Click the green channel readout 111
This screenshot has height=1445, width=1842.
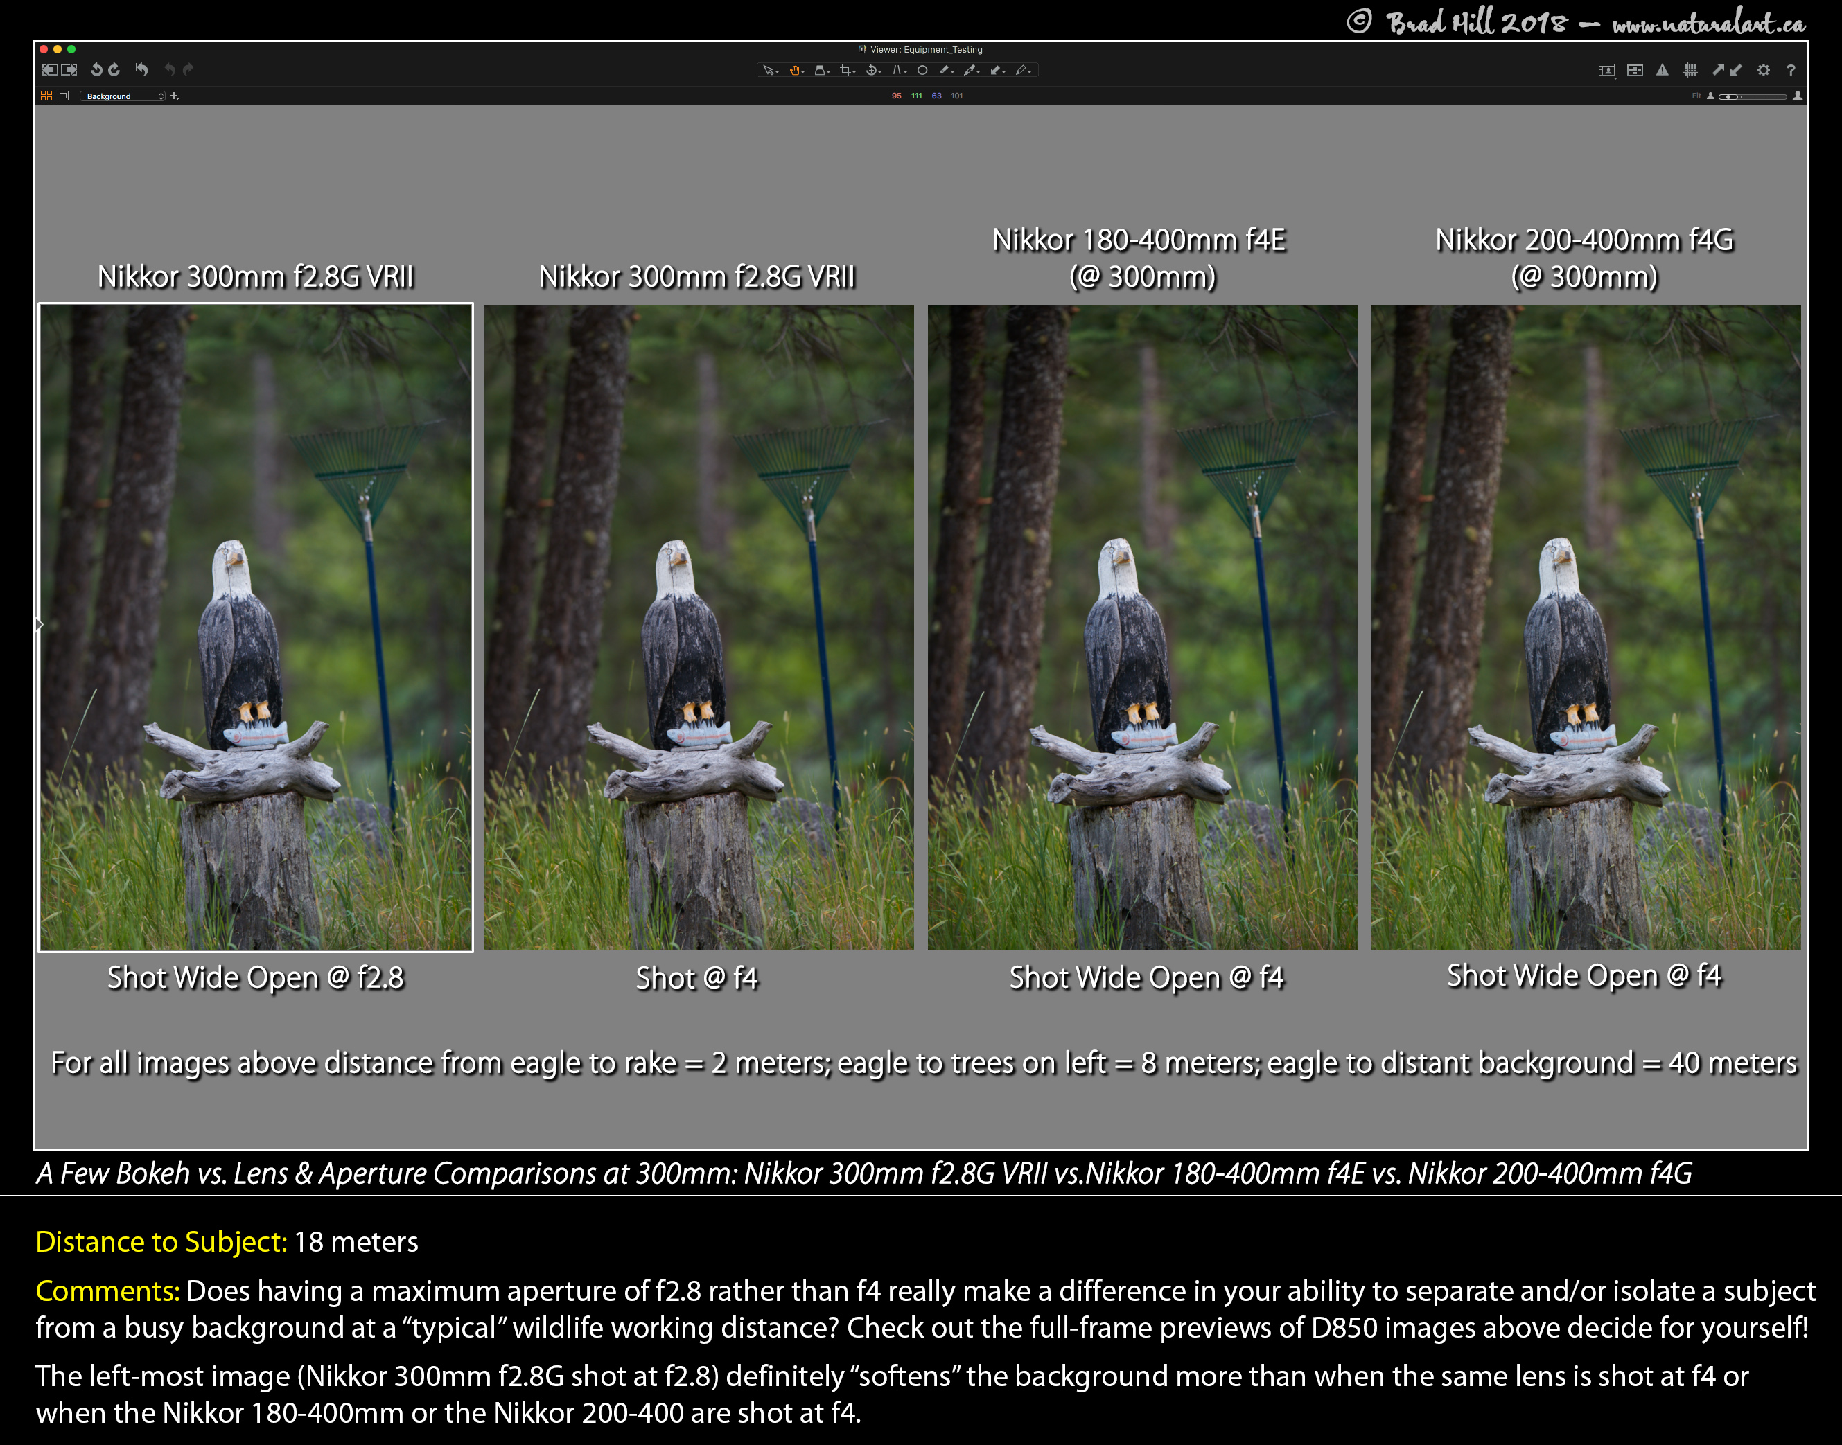pos(917,96)
